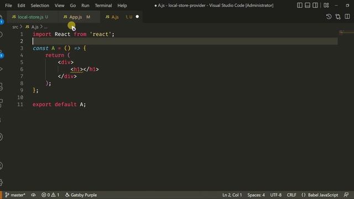Open the Customize Layout icon
The width and height of the screenshot is (354, 199).
[x=326, y=5]
